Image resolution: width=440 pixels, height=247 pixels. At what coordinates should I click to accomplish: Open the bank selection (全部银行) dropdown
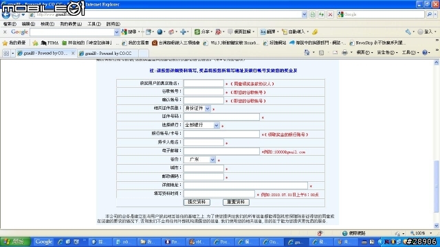click(217, 125)
